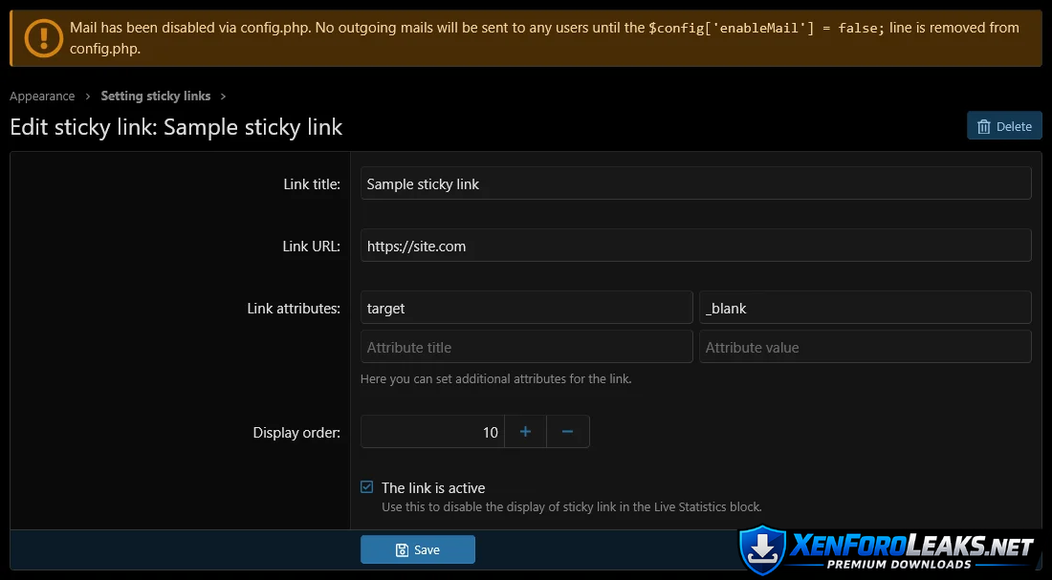Click the chevron after Setting sticky links

223,97
